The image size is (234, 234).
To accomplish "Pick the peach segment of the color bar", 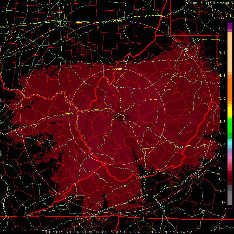I will point(230,52).
